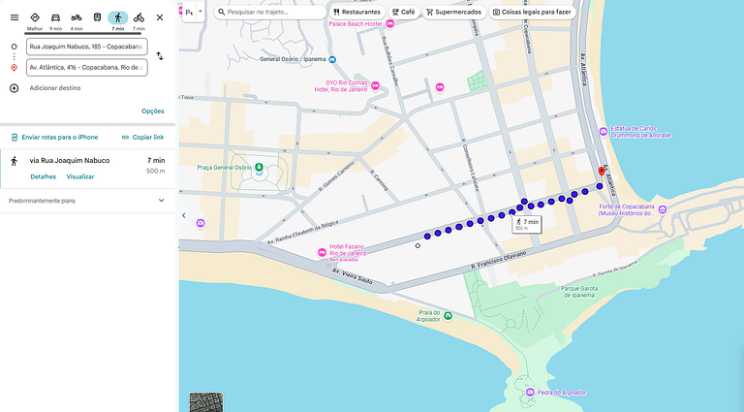Click Coisas legais para fazer chip
The width and height of the screenshot is (744, 412).
tap(532, 12)
